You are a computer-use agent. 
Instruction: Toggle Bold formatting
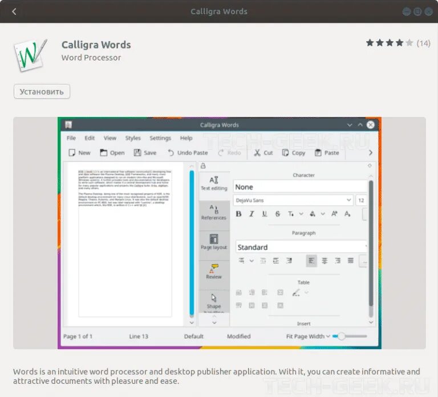[238, 214]
